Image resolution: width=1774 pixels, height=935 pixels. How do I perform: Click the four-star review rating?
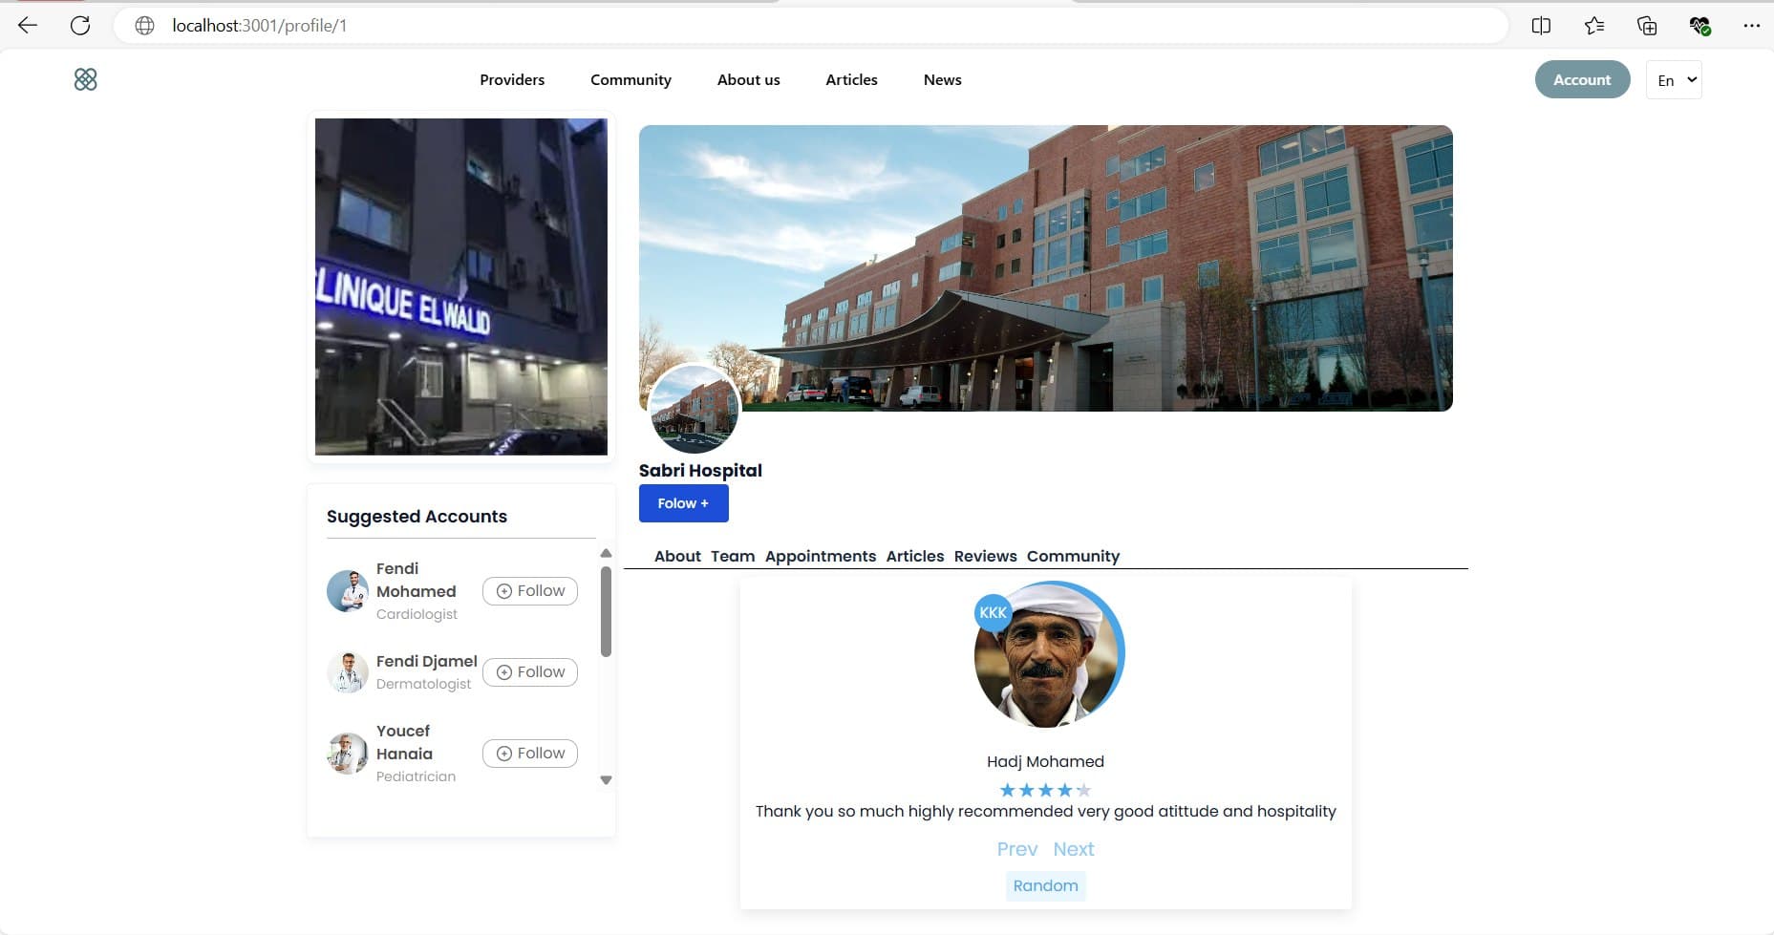(1045, 790)
